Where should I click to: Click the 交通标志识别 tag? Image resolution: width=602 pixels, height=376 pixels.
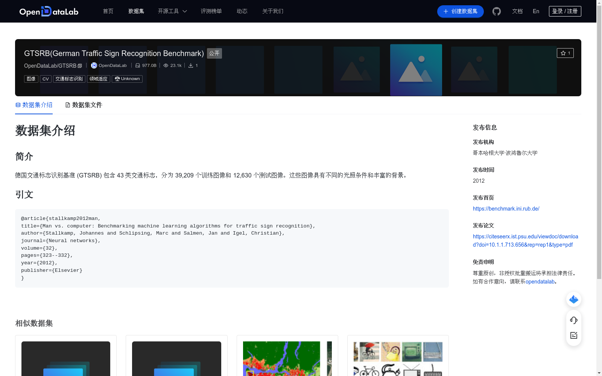tap(69, 79)
